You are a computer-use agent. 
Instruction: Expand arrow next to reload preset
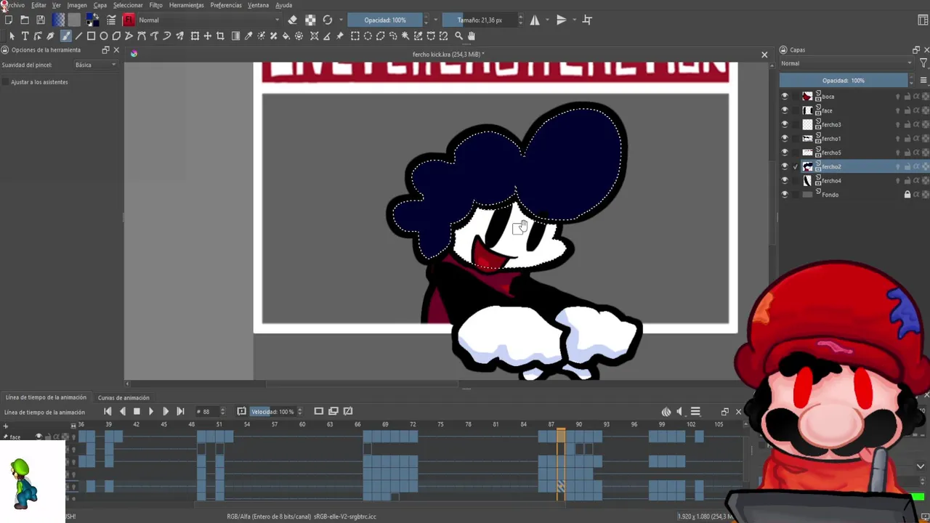[340, 20]
